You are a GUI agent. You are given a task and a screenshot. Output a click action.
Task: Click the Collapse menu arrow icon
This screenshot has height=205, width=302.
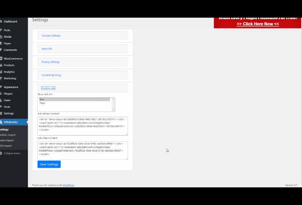(x=1, y=153)
